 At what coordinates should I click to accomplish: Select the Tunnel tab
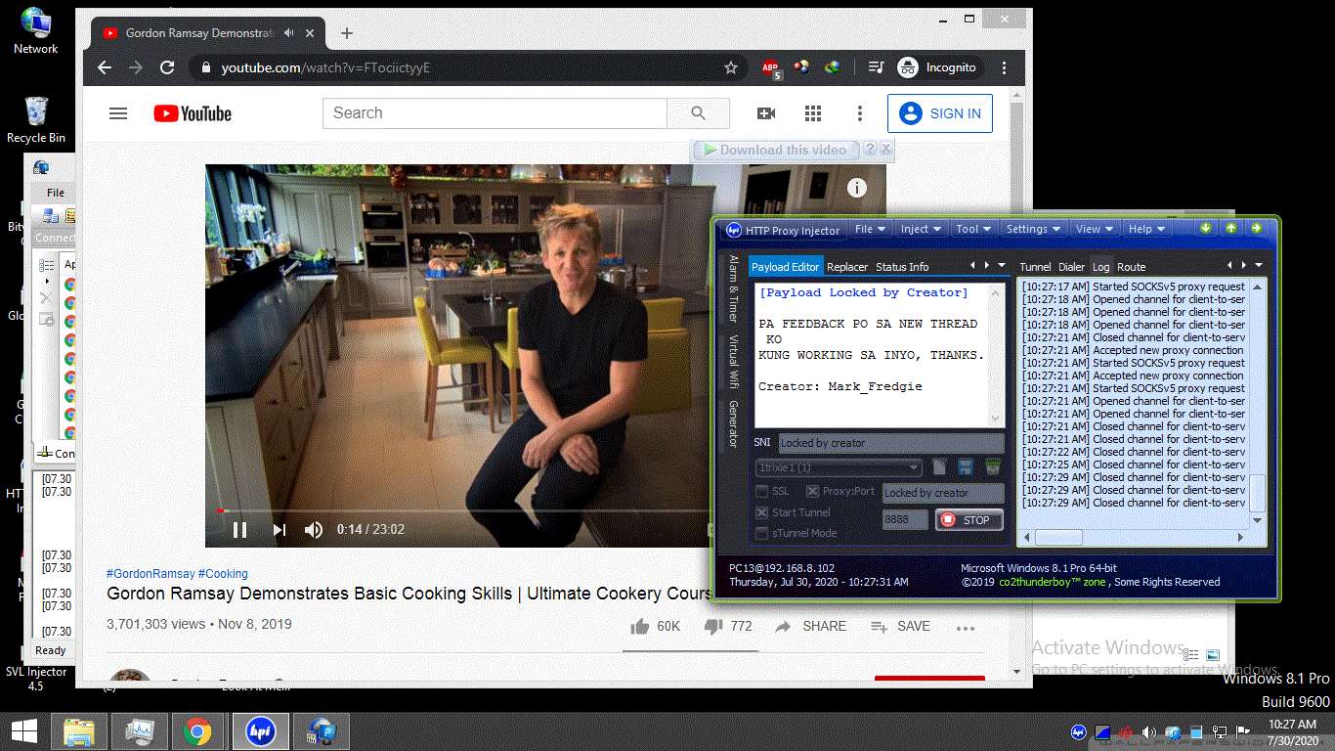pyautogui.click(x=1035, y=267)
